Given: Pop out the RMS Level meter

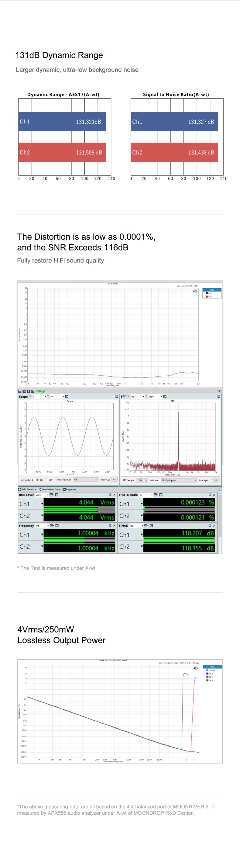Looking at the screenshot, I should pos(110,495).
